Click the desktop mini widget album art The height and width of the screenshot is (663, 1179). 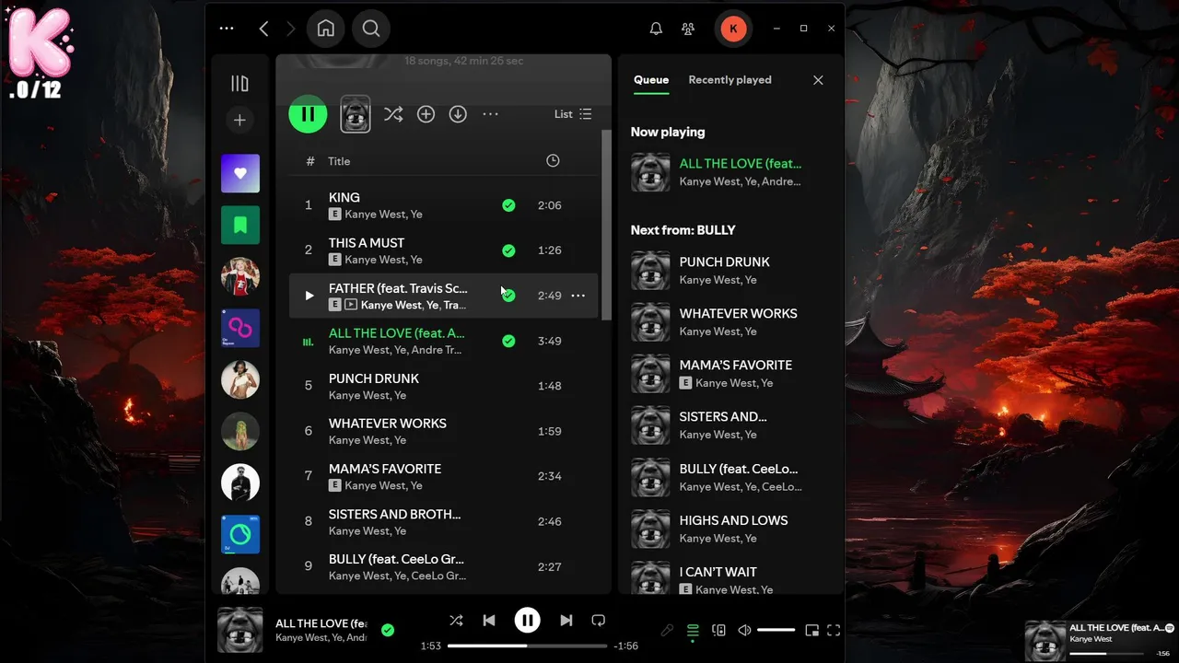pos(1045,641)
